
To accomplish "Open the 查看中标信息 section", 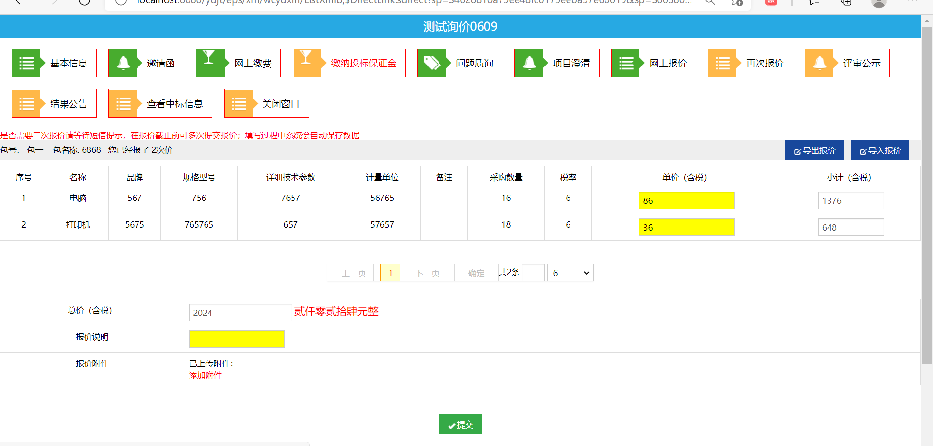I will [174, 104].
